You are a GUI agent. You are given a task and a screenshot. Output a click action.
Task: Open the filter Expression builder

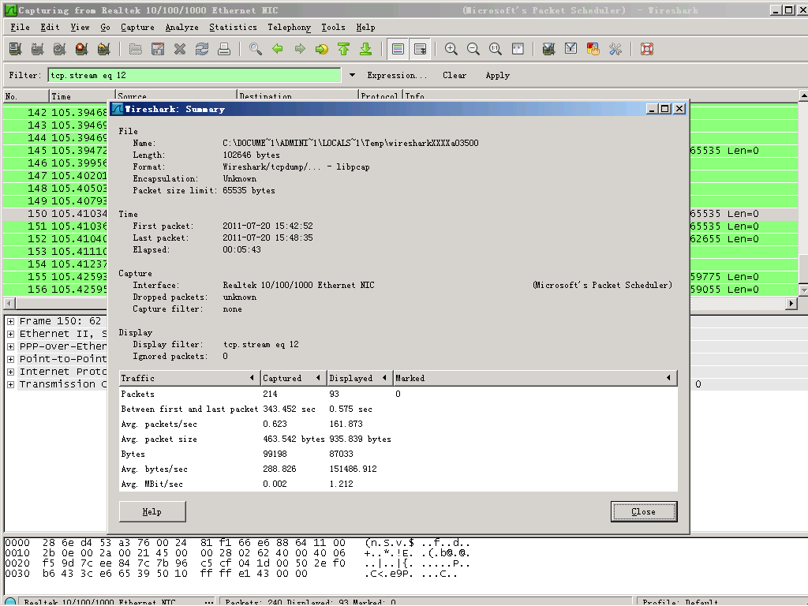click(x=397, y=75)
